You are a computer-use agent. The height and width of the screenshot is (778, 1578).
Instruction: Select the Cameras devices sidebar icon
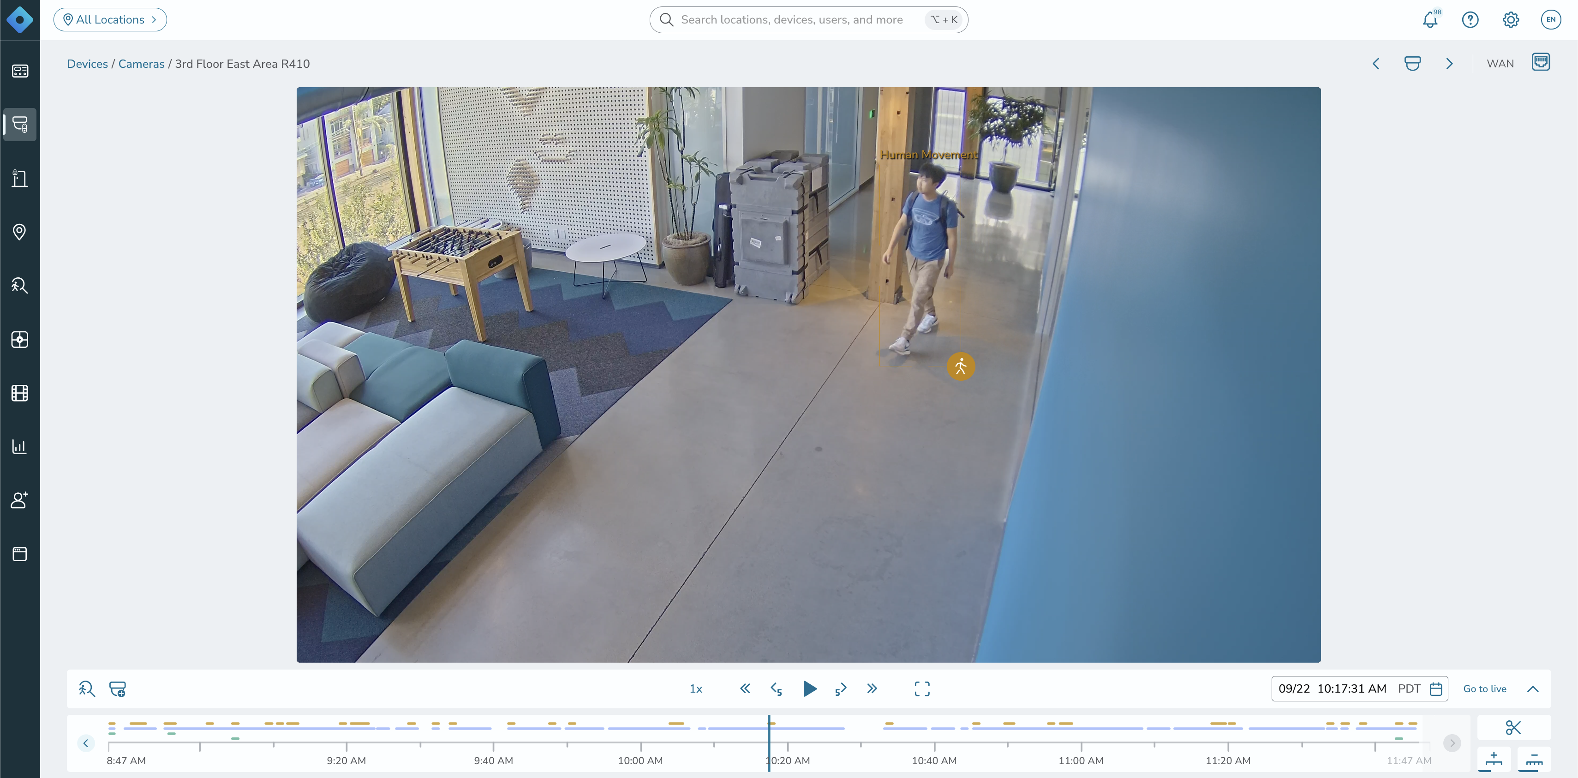[x=19, y=125]
